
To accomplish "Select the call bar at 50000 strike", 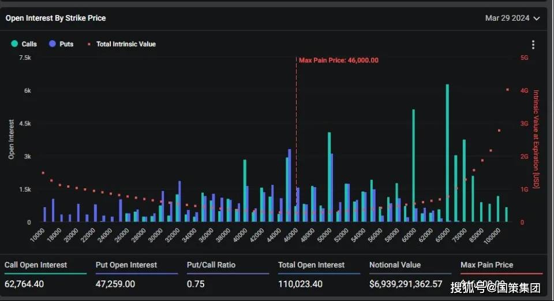I will [x=330, y=177].
